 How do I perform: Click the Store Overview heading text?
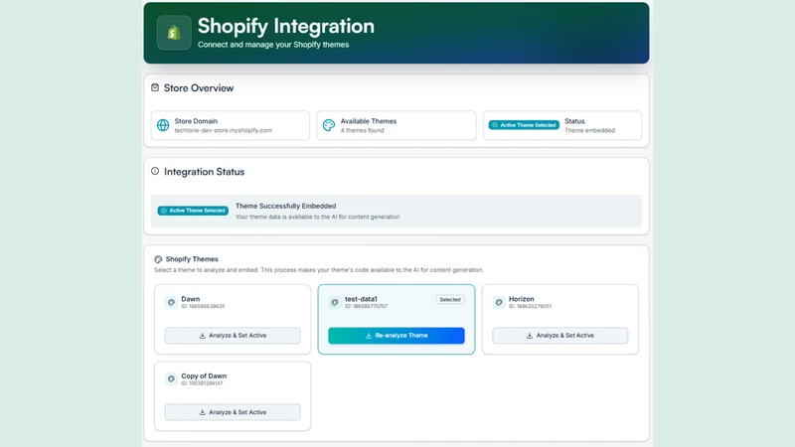(x=199, y=88)
